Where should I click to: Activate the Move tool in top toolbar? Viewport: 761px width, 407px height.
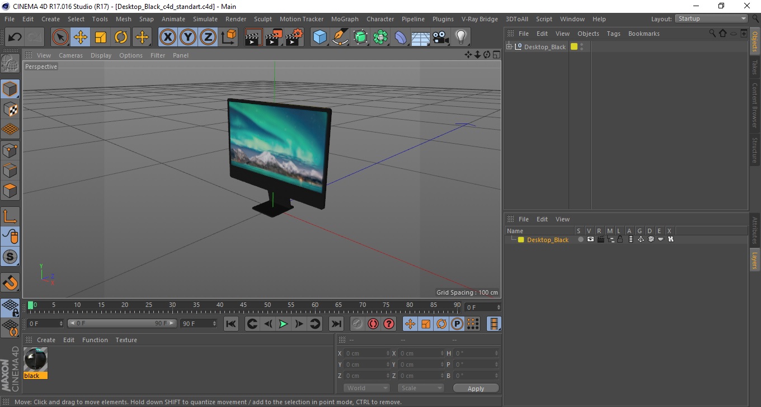click(x=81, y=37)
